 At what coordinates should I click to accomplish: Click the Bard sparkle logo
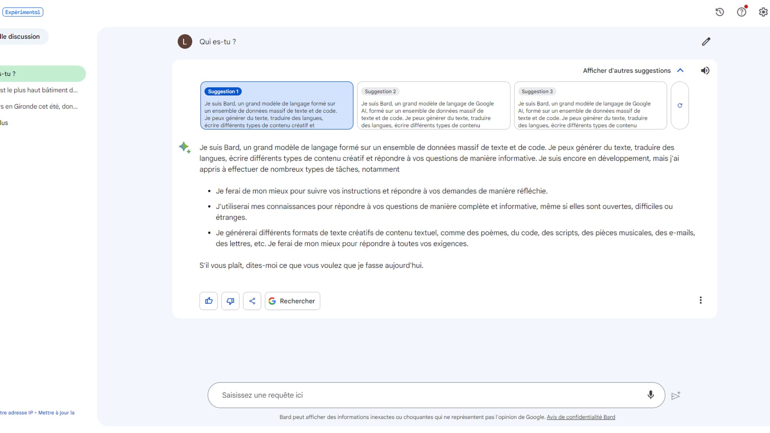click(185, 147)
